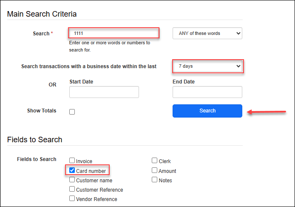The height and width of the screenshot is (207, 295).
Task: Tick the Notes checkbox
Action: [155, 180]
